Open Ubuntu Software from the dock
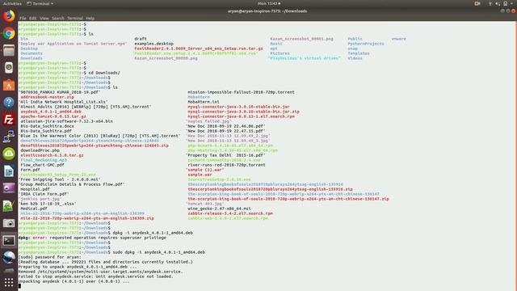 pos(9,85)
